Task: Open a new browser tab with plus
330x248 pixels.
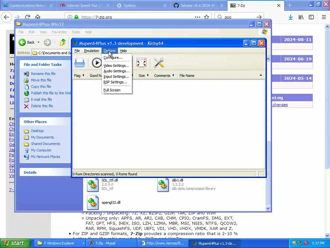Action: pyautogui.click(x=290, y=5)
